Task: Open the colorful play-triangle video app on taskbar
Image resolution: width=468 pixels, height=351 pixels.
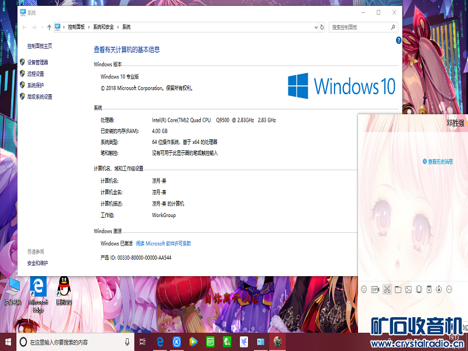Action: 194,342
